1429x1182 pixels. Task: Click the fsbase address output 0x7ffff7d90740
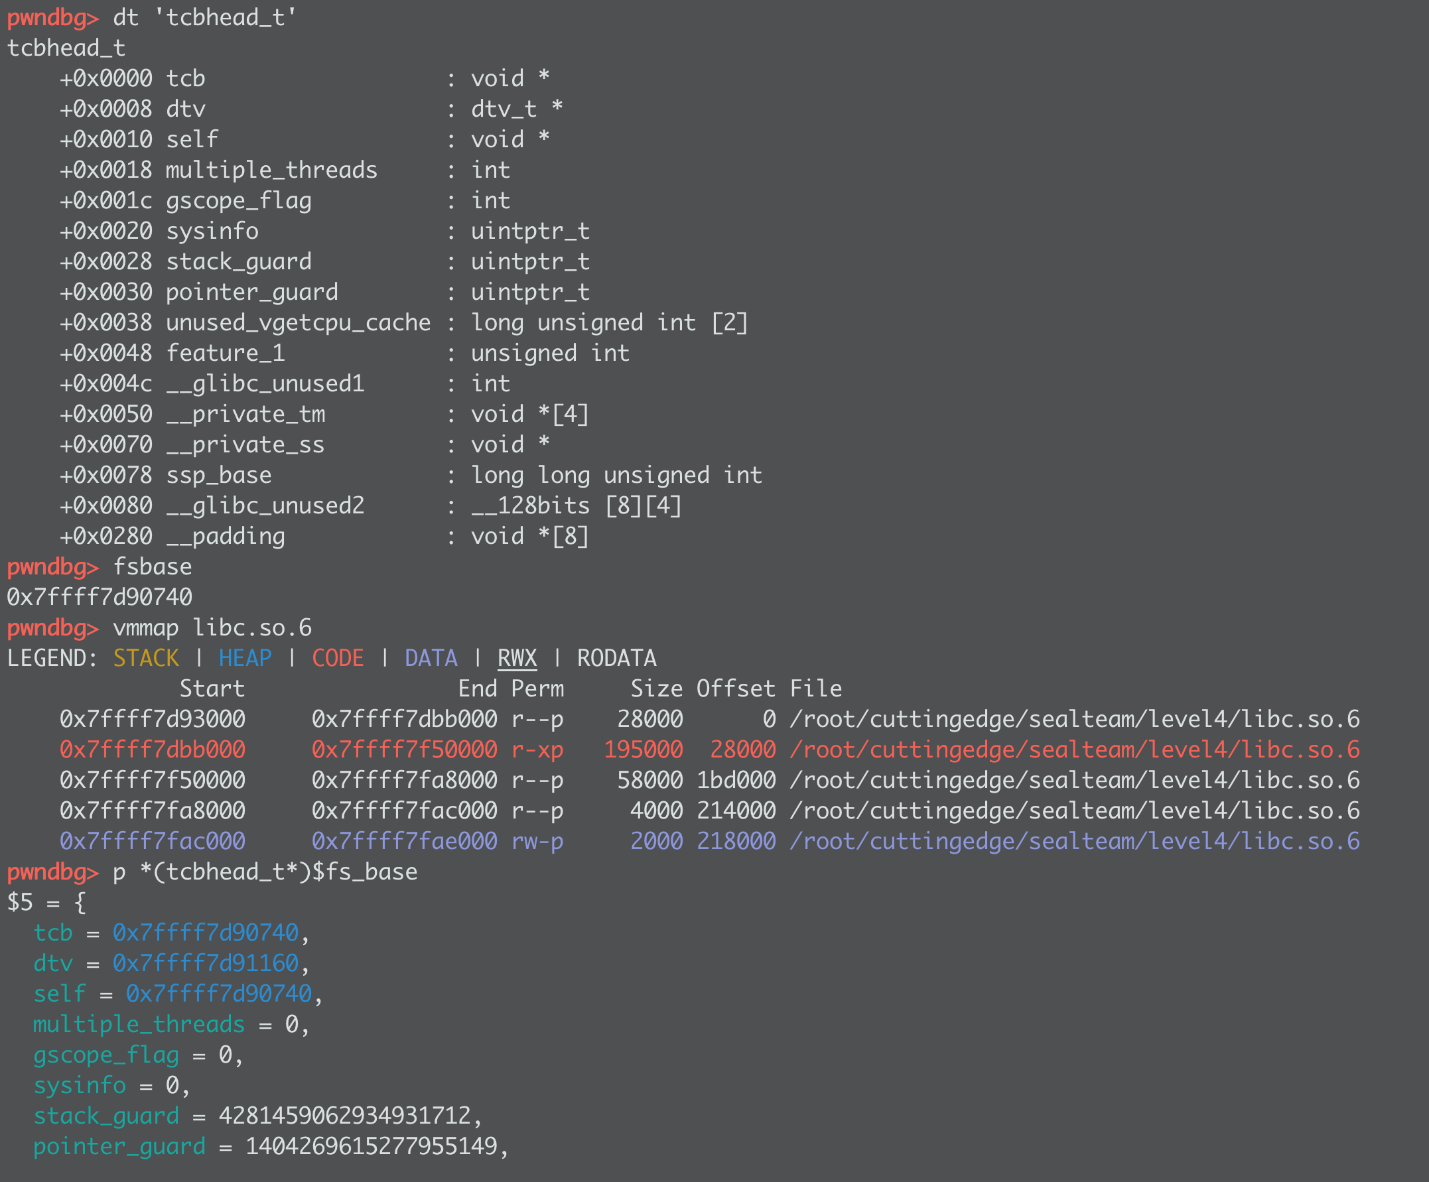tap(100, 597)
